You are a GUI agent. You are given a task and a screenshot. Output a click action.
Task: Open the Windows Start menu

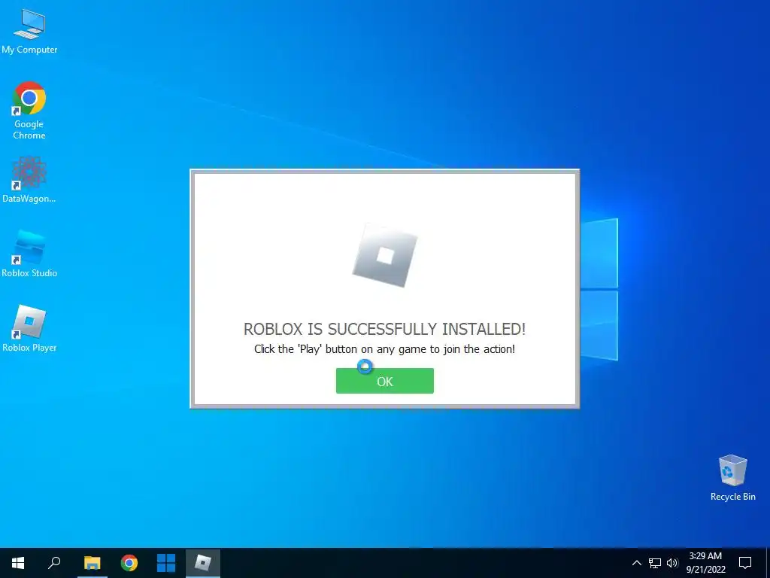(18, 563)
